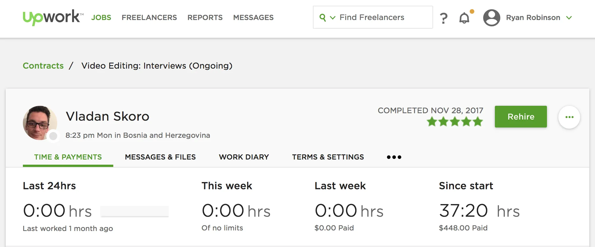Open the notifications bell icon

click(464, 18)
